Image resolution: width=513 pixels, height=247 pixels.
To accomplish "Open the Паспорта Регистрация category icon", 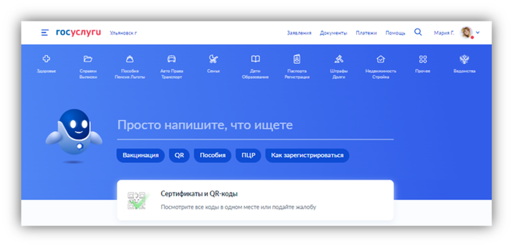I will [x=297, y=59].
